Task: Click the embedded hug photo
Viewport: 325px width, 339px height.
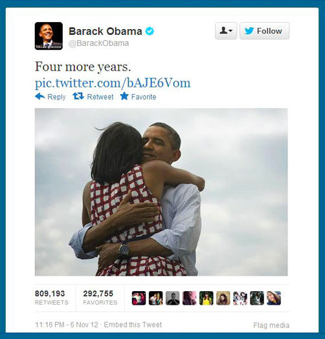Action: (161, 192)
